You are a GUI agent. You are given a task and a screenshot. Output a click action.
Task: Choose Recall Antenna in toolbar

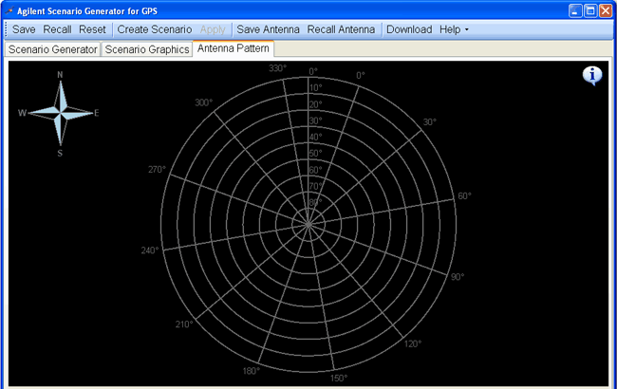coord(343,29)
